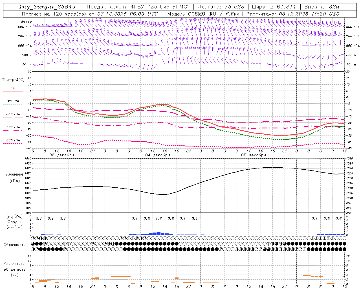Click the Модель COSMO-RU / 6.6км label
Screen dimensions: 361x289
point(203,14)
